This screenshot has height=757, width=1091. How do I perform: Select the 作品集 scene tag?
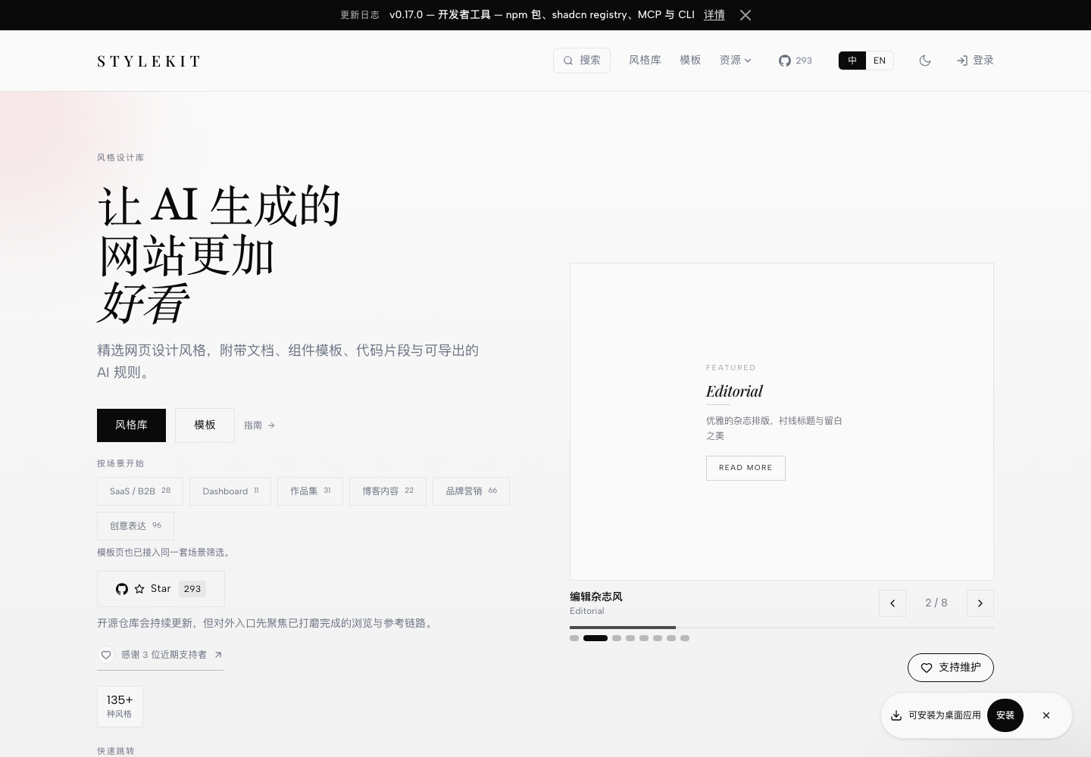(310, 491)
